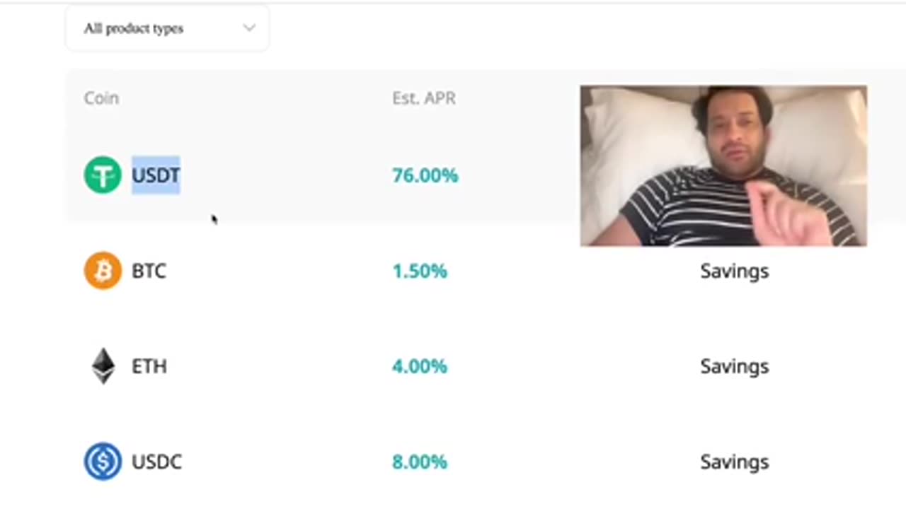Open the All product types dropdown

pos(168,28)
